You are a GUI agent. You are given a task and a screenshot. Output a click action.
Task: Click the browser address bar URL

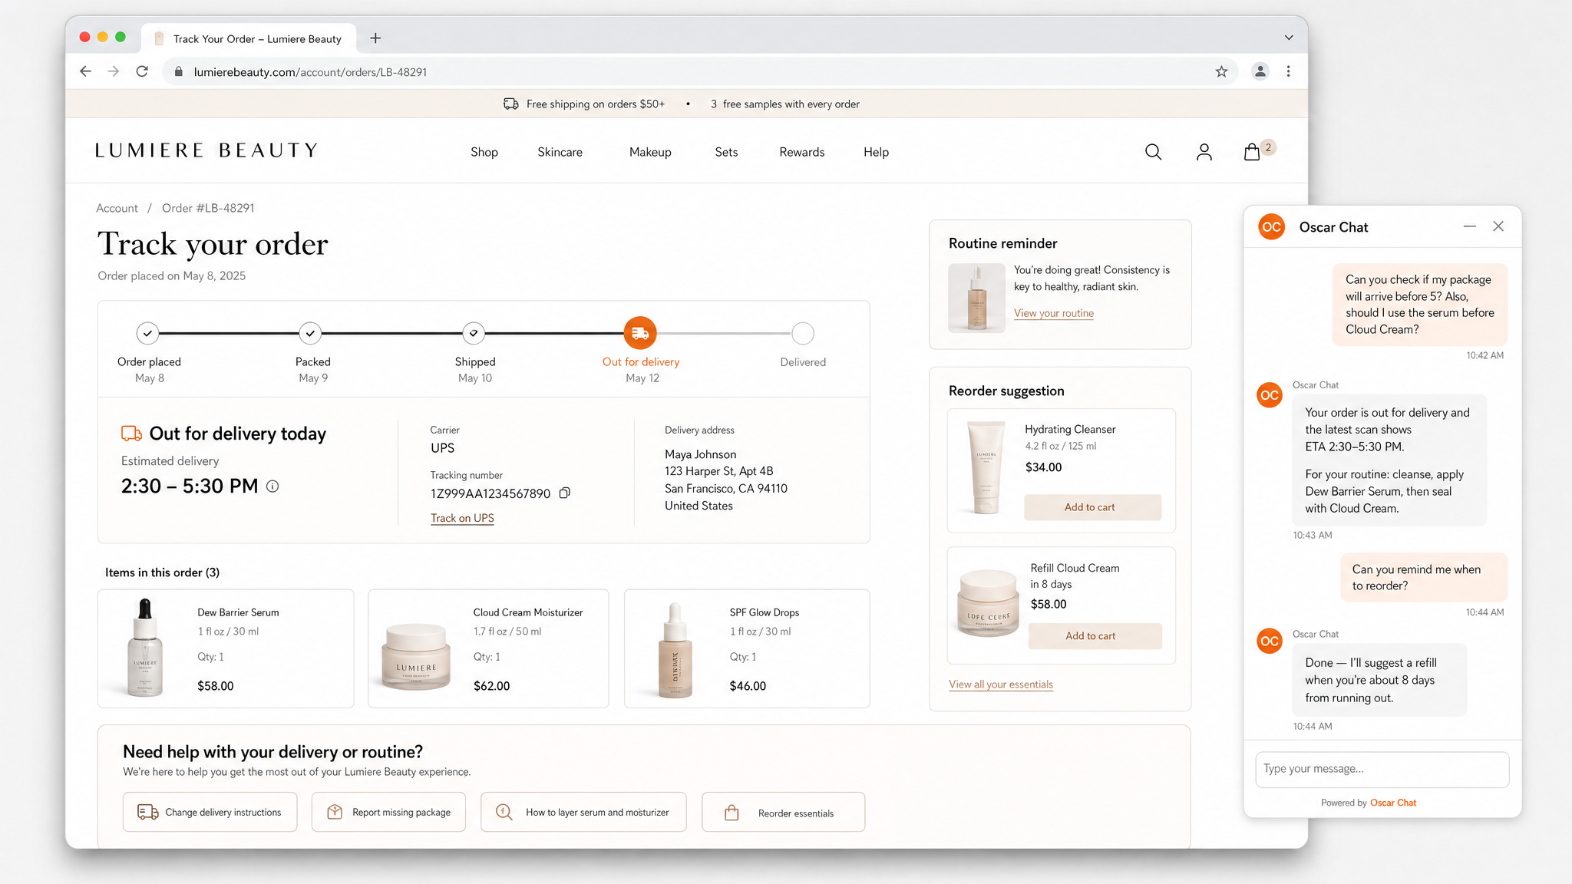310,72
